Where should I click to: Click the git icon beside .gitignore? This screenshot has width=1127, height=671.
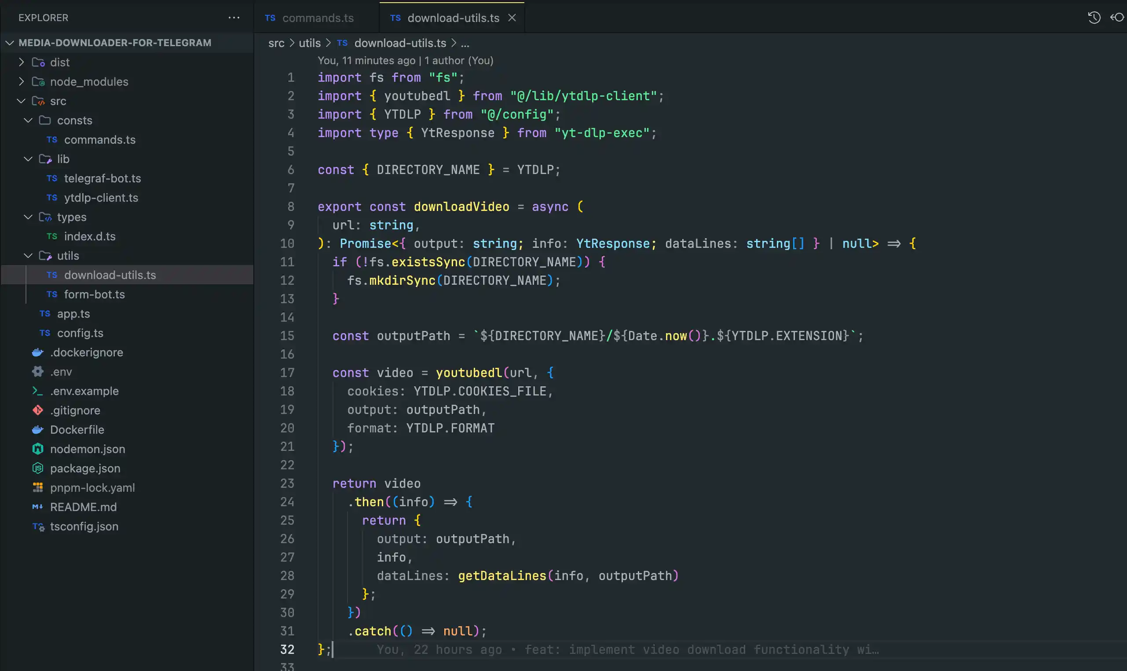37,410
